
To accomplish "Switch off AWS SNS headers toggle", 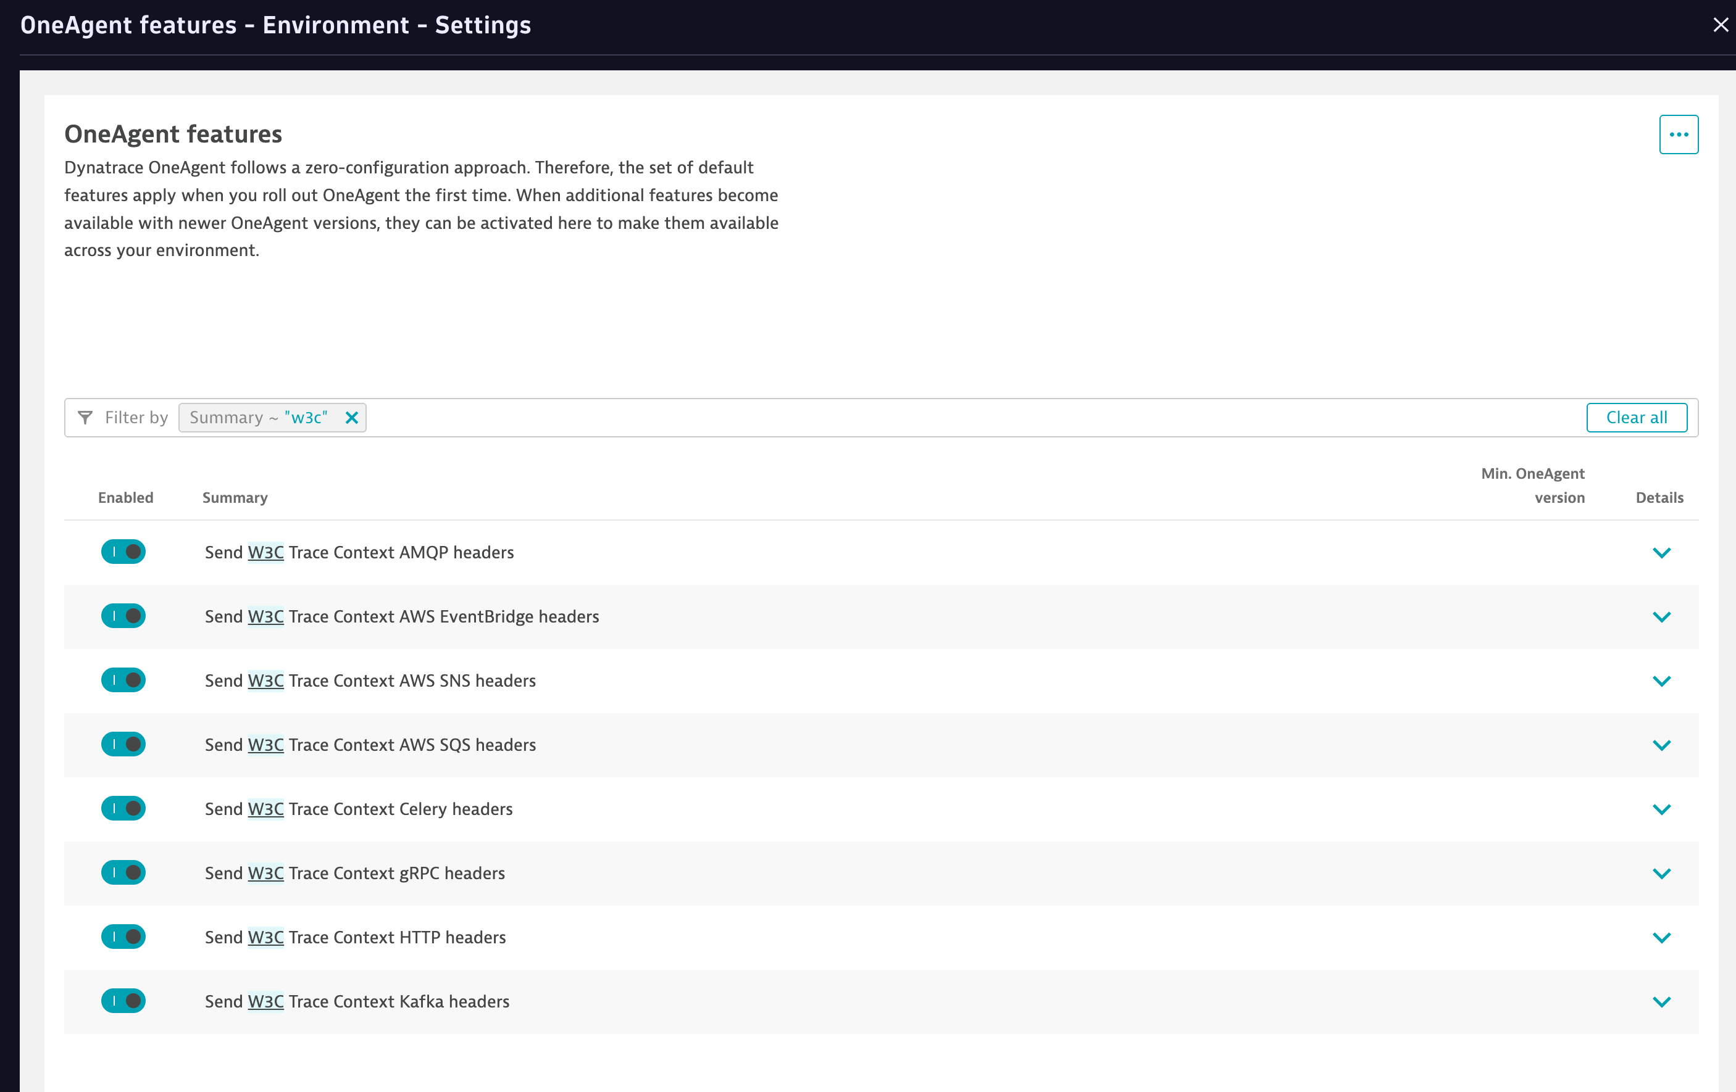I will pyautogui.click(x=123, y=680).
